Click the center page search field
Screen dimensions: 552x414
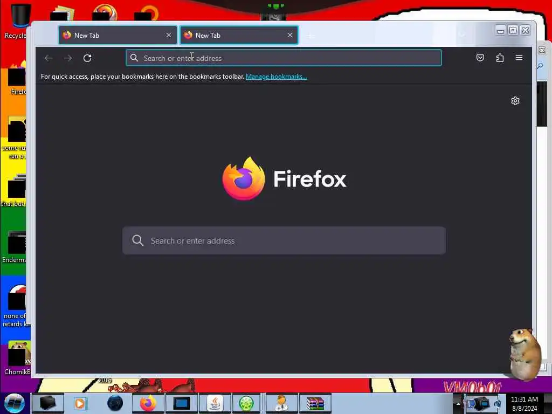[284, 241]
